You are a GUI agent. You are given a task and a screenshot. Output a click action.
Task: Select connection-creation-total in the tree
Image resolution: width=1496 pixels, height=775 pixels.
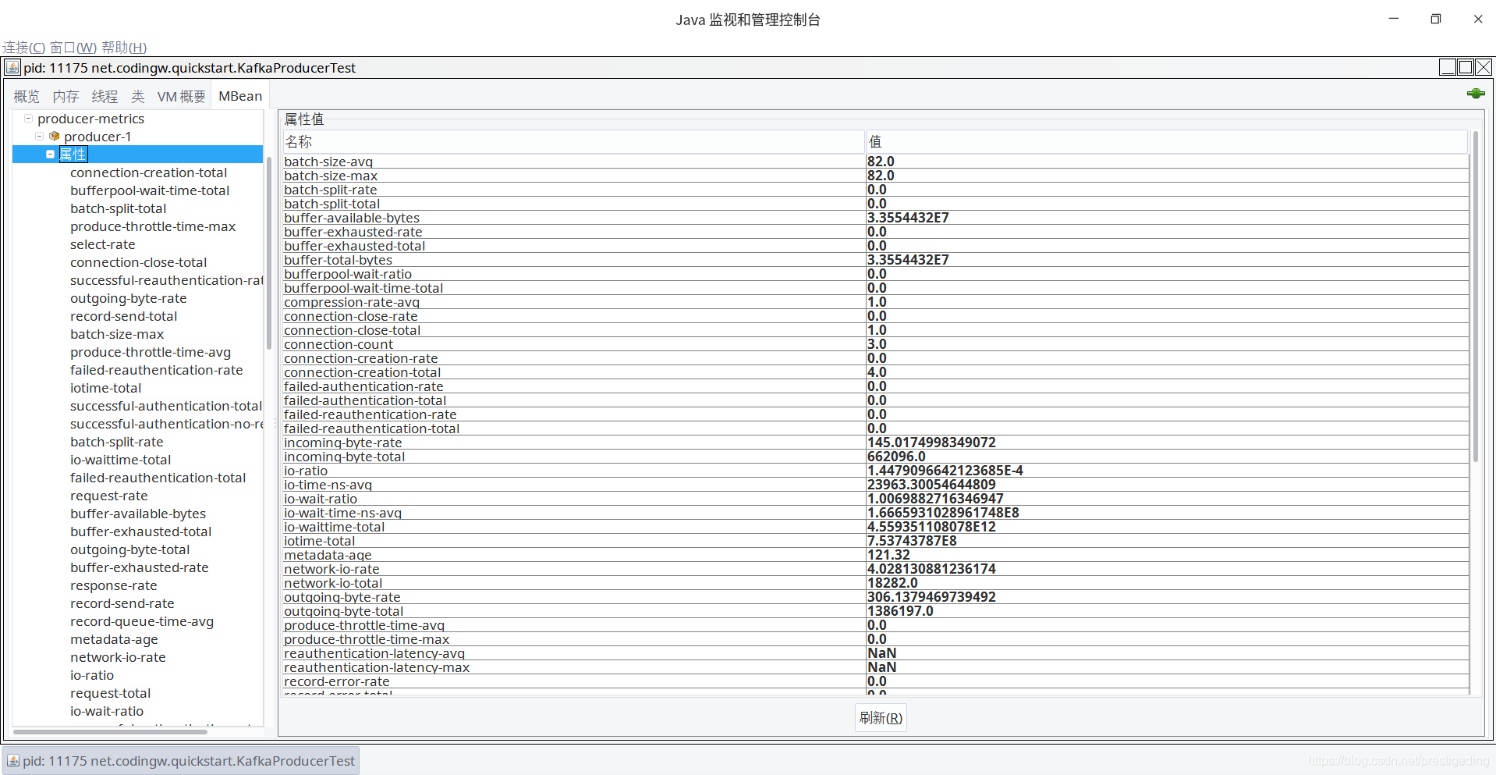(x=148, y=172)
